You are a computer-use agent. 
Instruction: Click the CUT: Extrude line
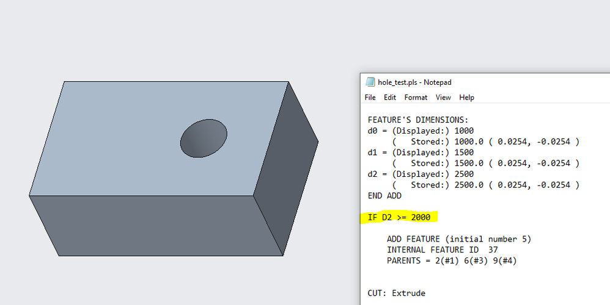coord(397,293)
